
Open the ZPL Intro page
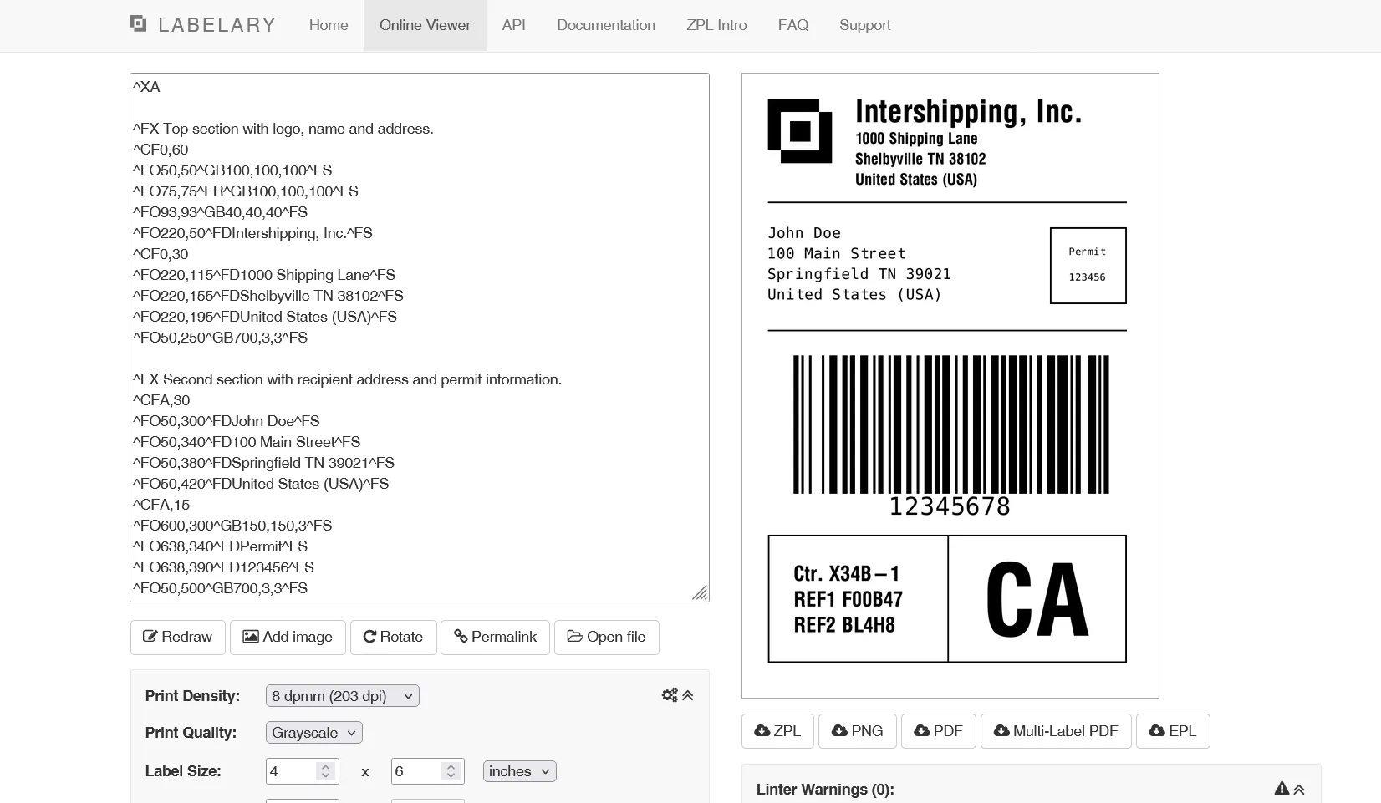(x=716, y=25)
